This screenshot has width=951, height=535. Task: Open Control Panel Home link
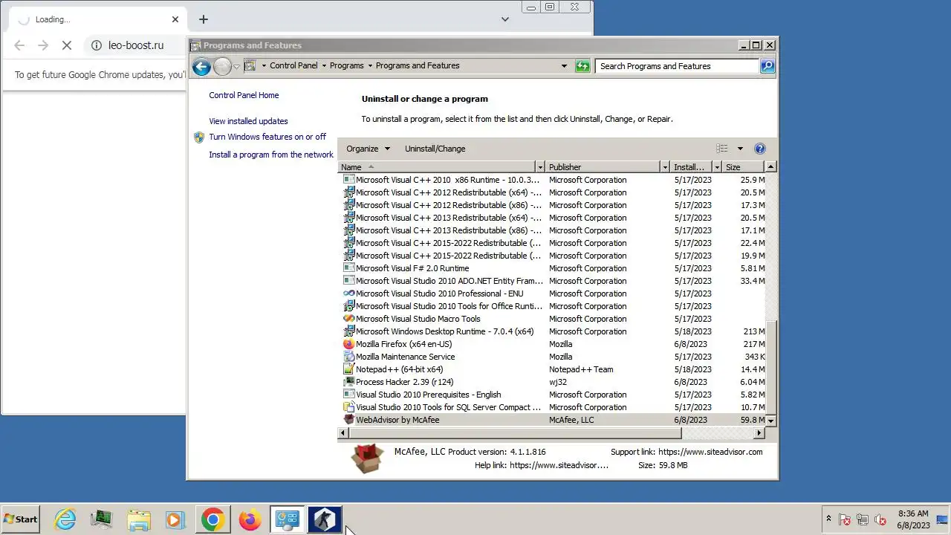click(244, 95)
